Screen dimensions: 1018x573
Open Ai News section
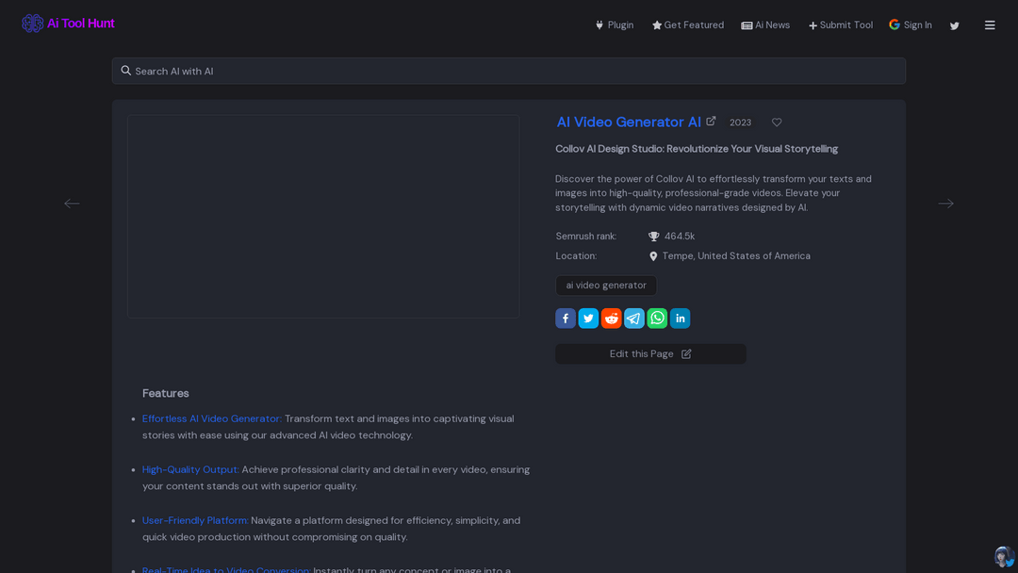(x=765, y=25)
